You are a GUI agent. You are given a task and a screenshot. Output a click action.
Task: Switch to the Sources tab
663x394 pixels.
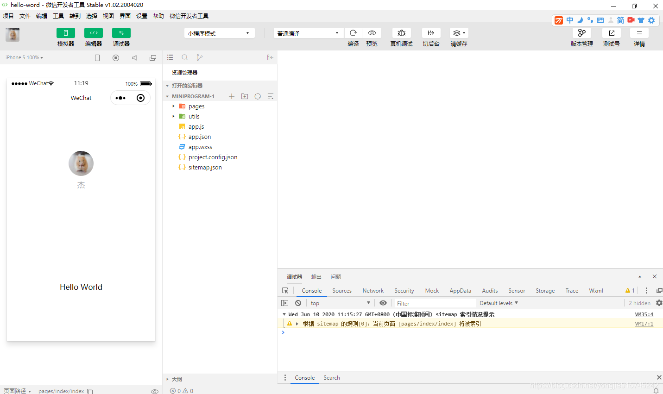click(342, 291)
